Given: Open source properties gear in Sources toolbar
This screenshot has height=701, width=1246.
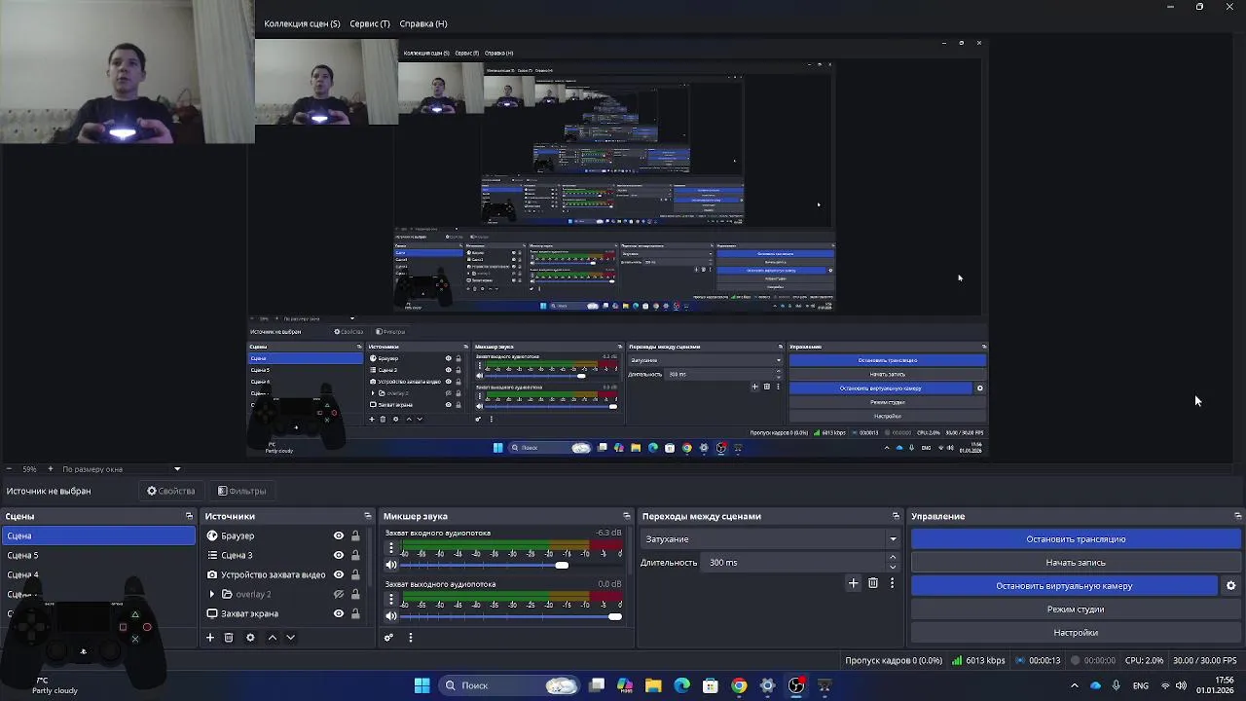Looking at the screenshot, I should [250, 638].
